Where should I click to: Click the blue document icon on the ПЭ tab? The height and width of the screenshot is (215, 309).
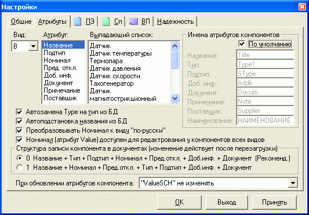tap(78, 21)
